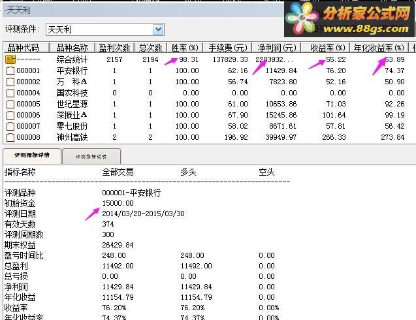Image resolution: width=416 pixels, height=320 pixels.
Task: Click the 15000.00 initial capital value
Action: click(x=118, y=203)
